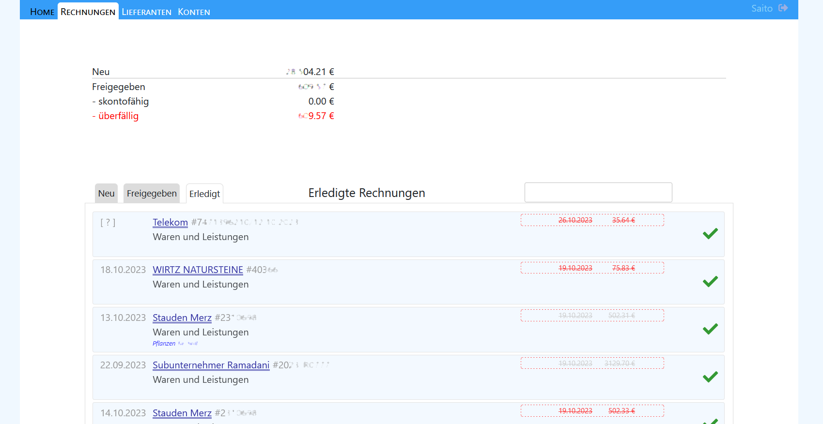Go to the Lieferanten page
Screen dimensions: 823x424
click(x=146, y=12)
